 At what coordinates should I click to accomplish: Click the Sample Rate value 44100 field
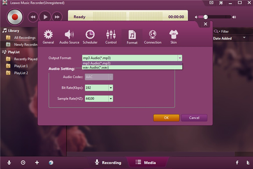click(x=97, y=99)
